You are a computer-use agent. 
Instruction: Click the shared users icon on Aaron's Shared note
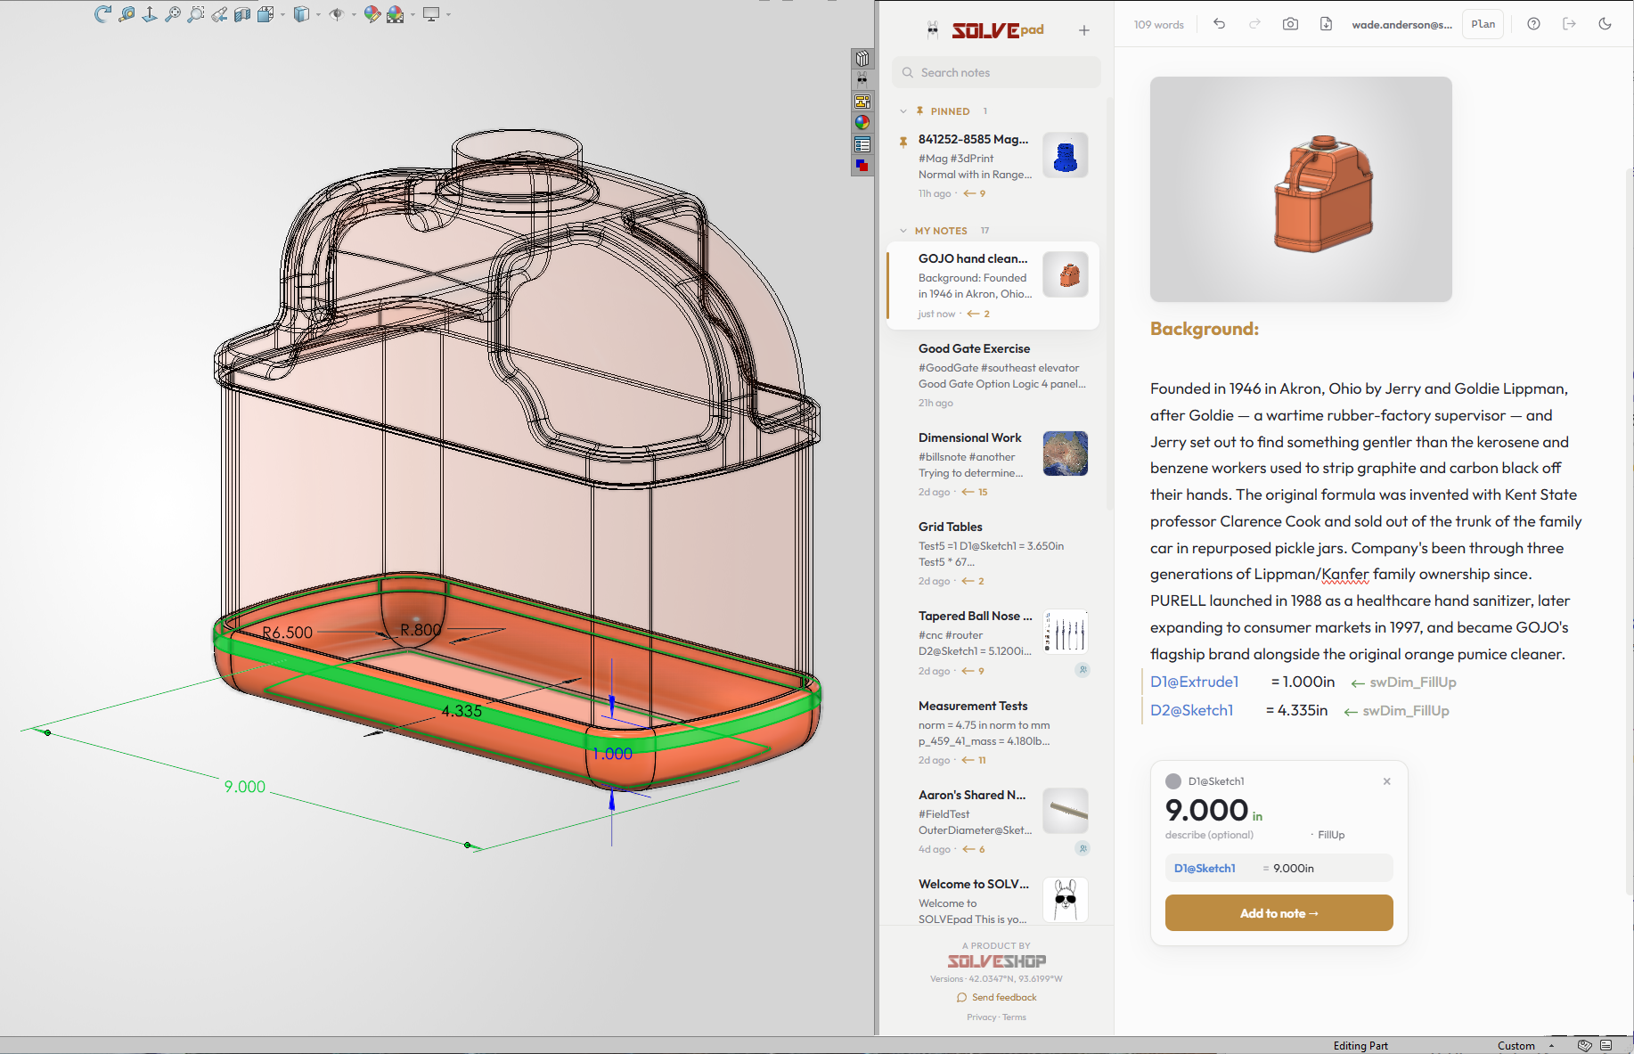pos(1083,848)
